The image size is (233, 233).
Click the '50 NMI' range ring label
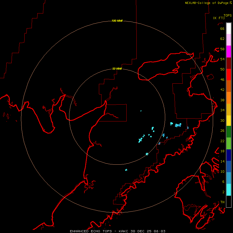click(x=117, y=69)
